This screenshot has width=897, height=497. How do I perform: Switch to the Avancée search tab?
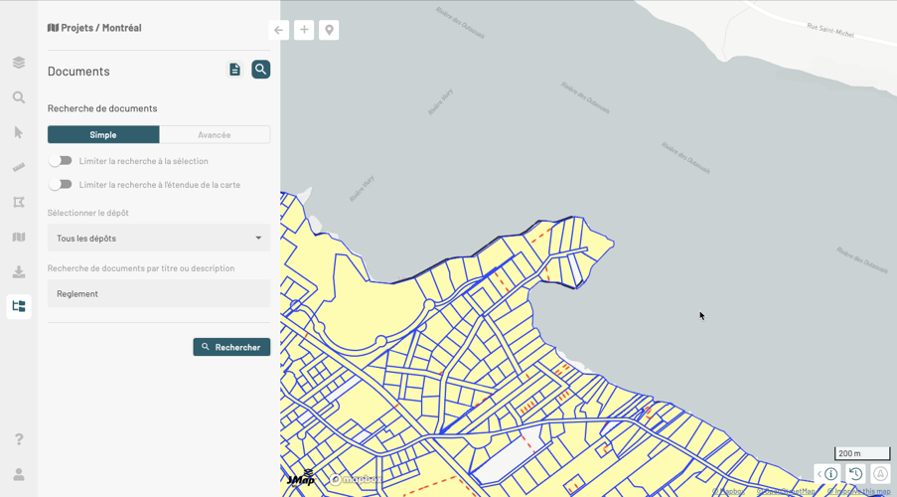[215, 135]
